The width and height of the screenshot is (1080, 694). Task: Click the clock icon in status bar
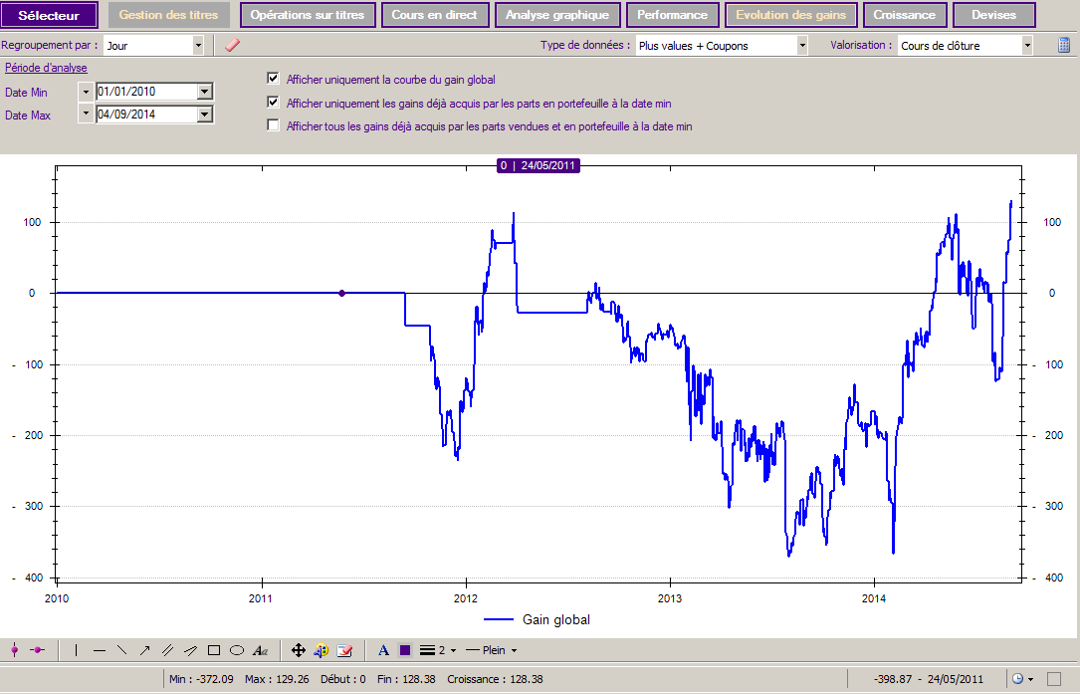tap(1017, 678)
